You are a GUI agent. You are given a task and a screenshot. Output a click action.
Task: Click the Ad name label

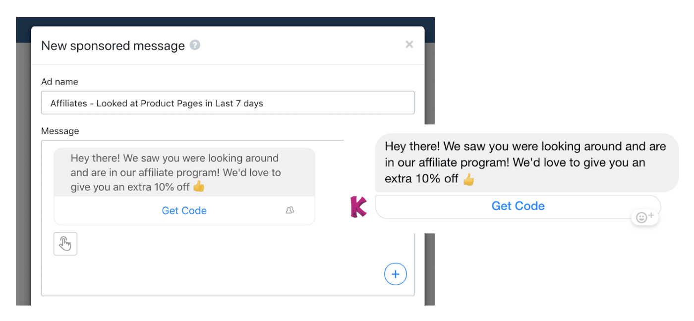[59, 82]
